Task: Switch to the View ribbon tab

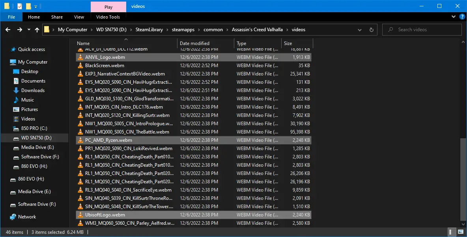Action: (79, 17)
